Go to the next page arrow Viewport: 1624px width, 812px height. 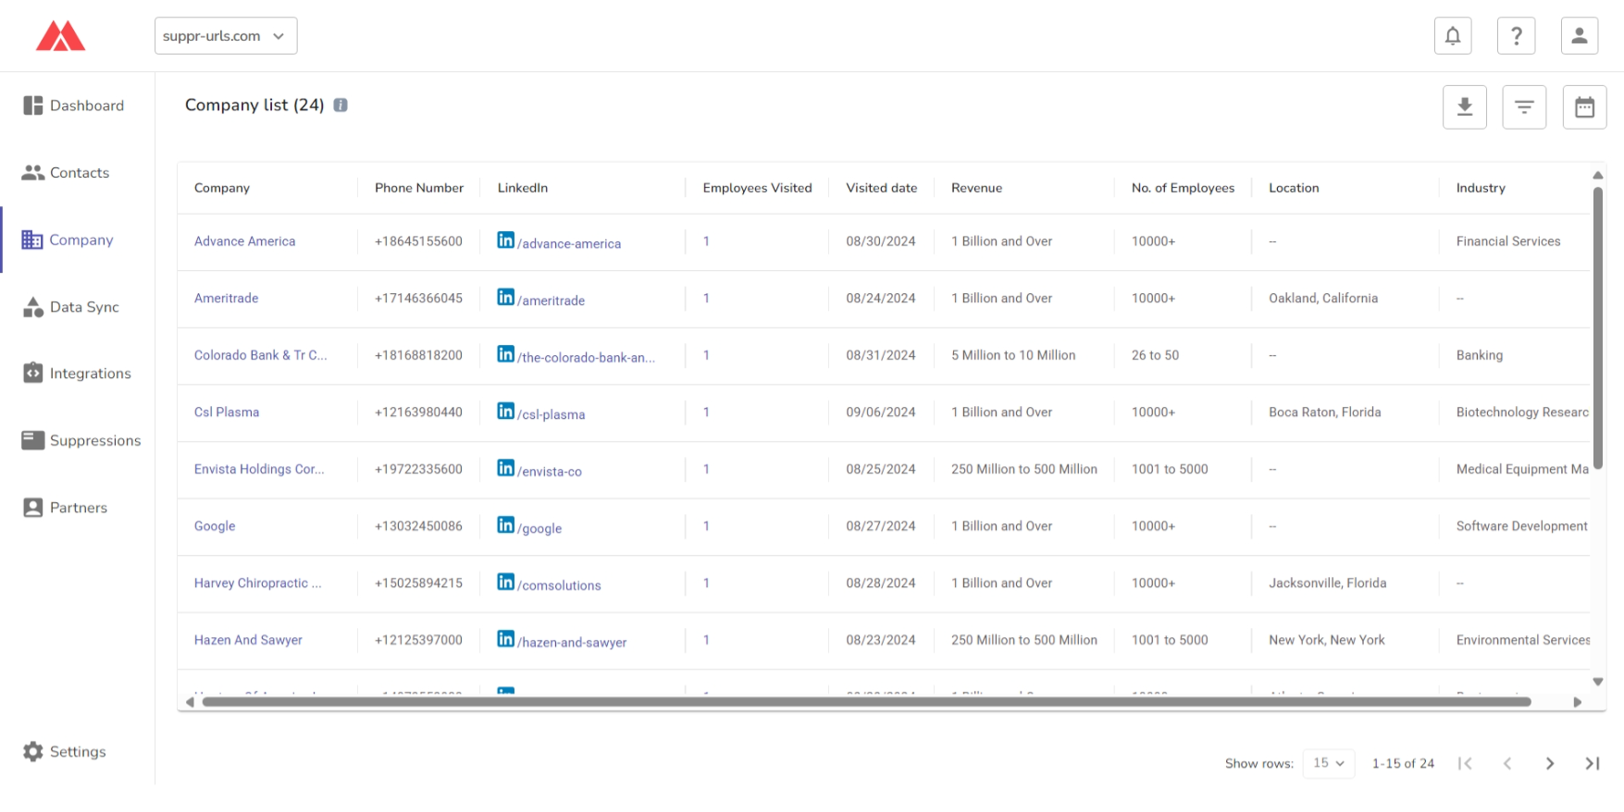(1550, 764)
